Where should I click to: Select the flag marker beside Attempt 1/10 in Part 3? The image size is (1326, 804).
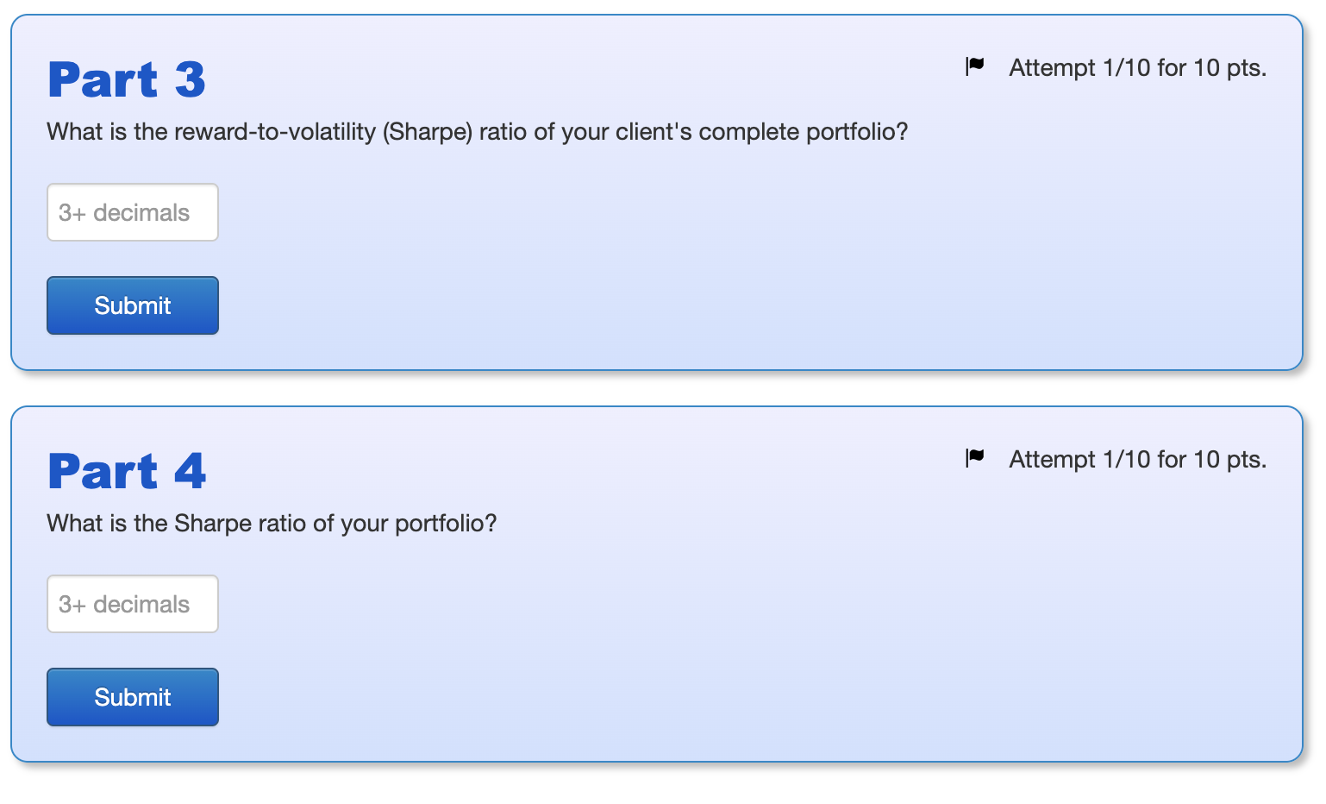click(x=973, y=66)
